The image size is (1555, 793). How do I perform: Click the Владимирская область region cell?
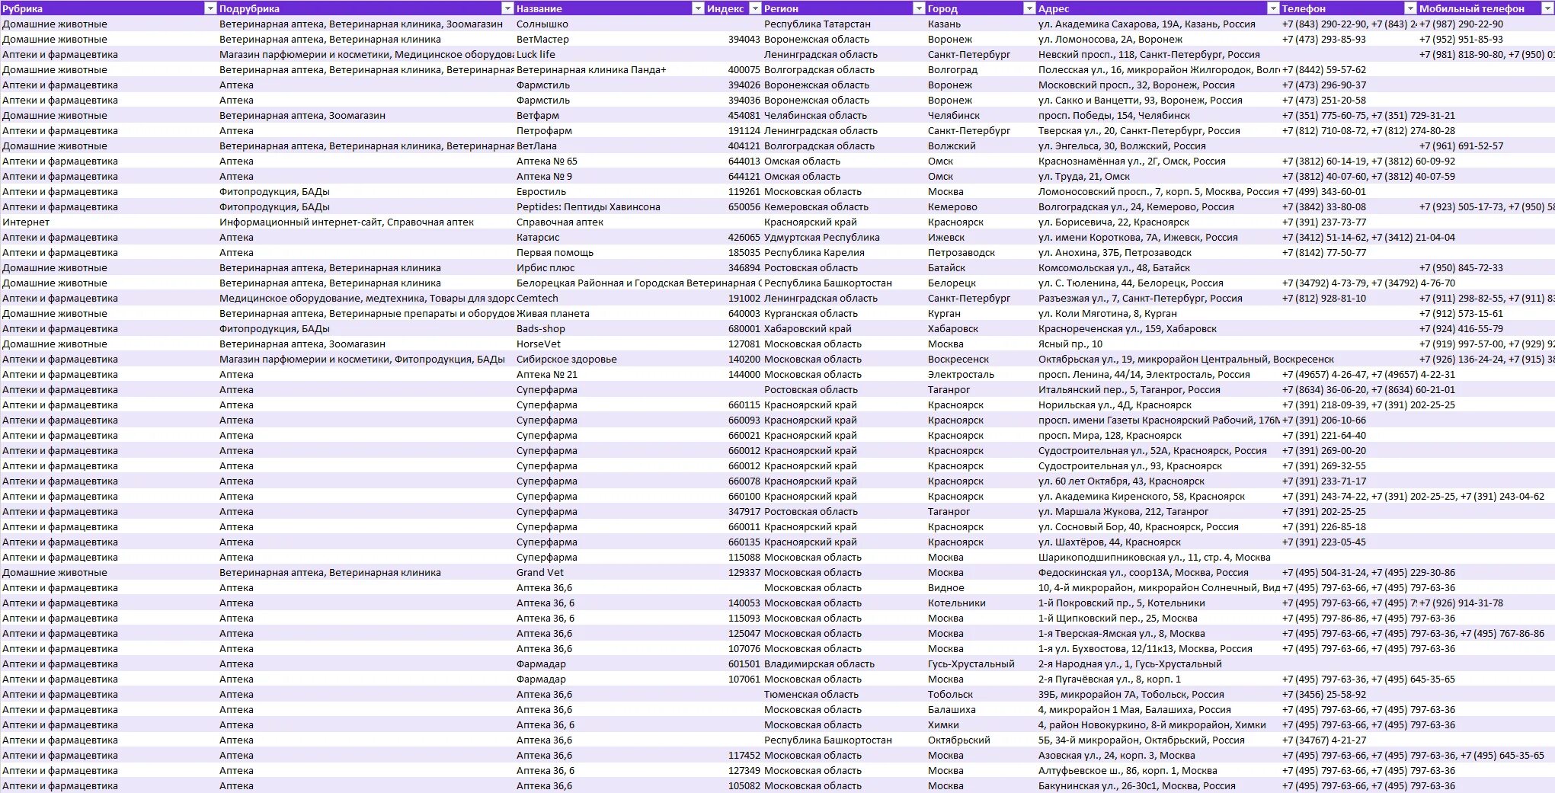[x=843, y=663]
